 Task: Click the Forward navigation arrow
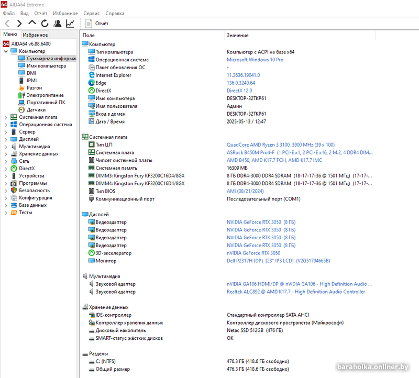19,24
